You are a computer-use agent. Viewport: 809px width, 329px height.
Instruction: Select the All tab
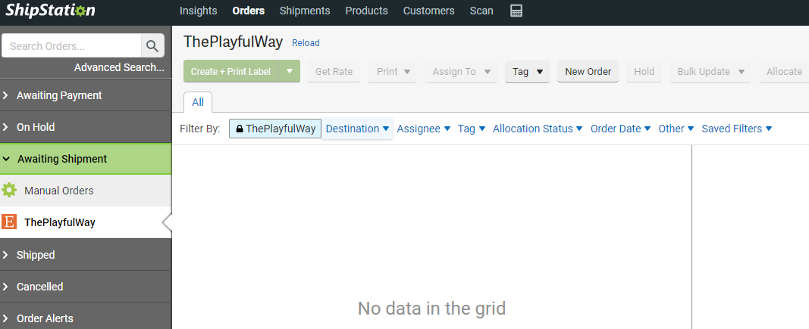tap(198, 102)
